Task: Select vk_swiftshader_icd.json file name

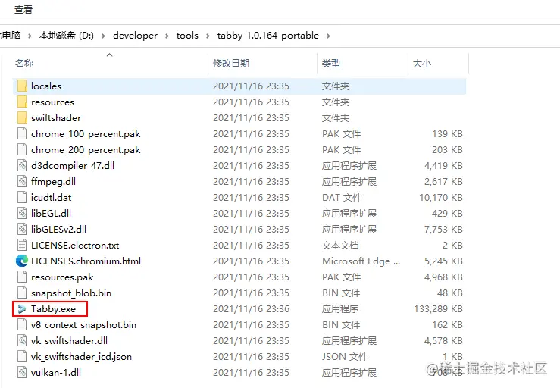Action: pyautogui.click(x=81, y=357)
